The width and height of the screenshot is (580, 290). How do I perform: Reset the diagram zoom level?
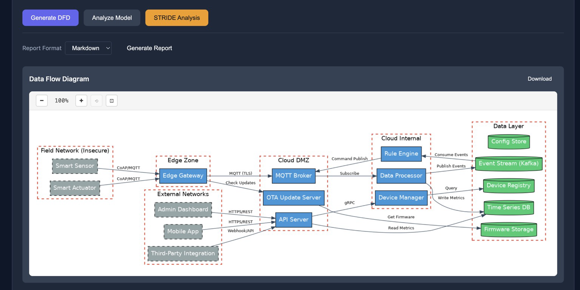96,101
